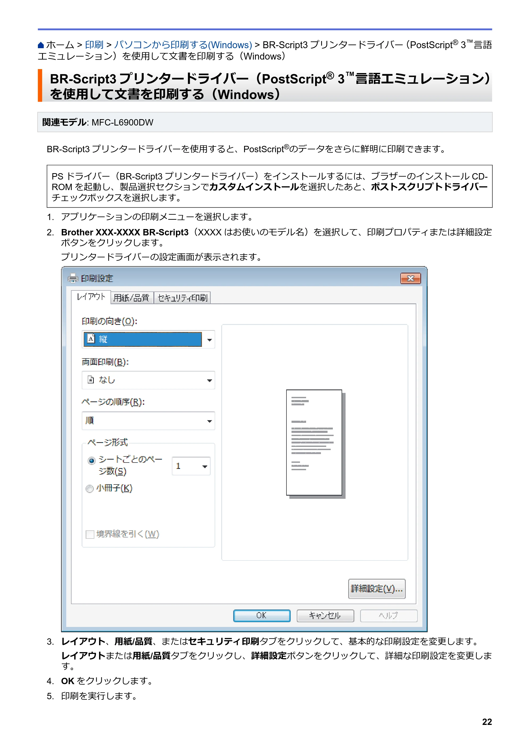Image resolution: width=530 pixels, height=749 pixels.
Task: Click the portrait page icon beside 縦
Action: pos(91,339)
